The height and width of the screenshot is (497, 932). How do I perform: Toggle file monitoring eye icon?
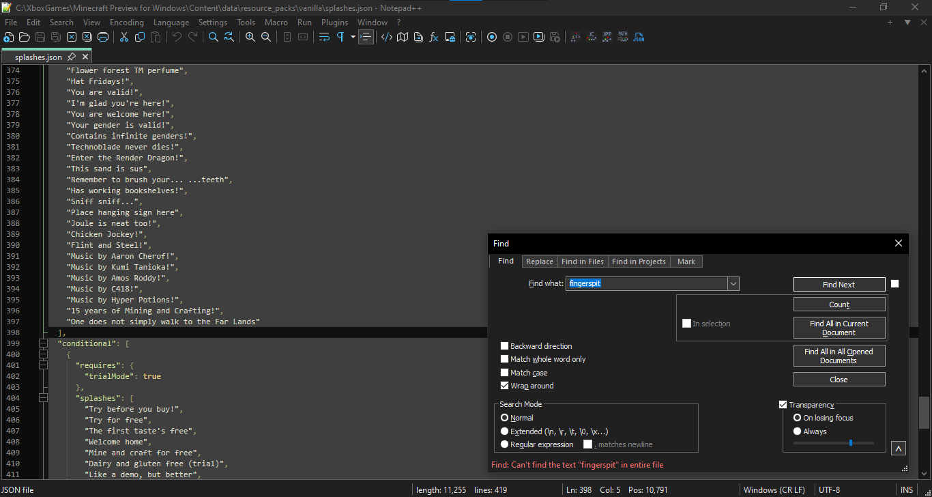pos(471,37)
